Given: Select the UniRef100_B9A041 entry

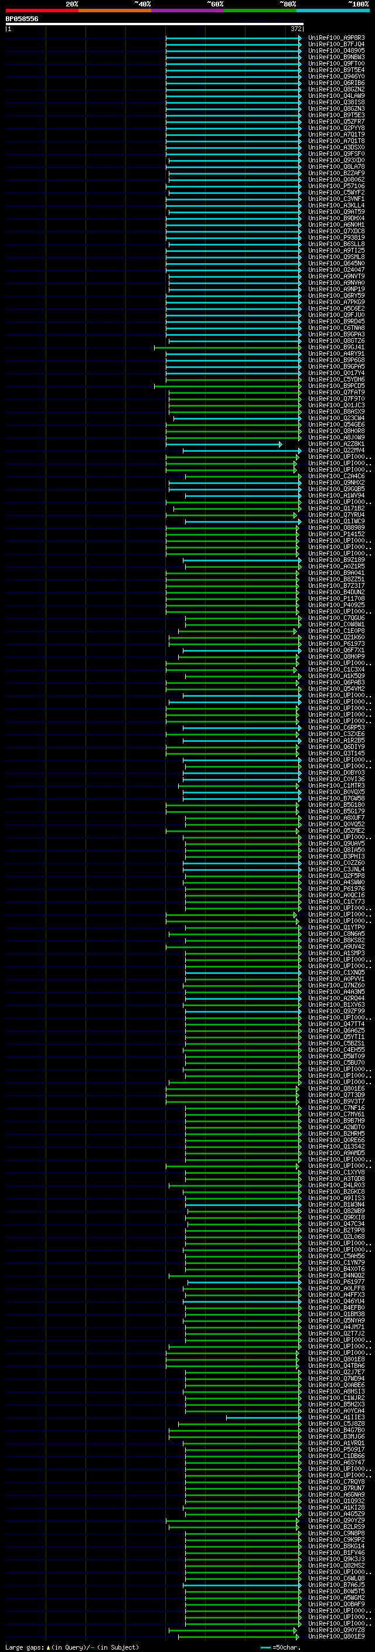Looking at the screenshot, I should [336, 573].
